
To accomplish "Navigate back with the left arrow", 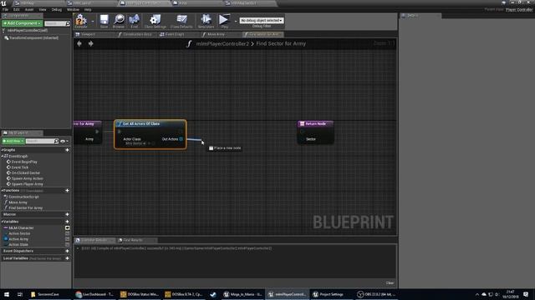I will point(79,43).
